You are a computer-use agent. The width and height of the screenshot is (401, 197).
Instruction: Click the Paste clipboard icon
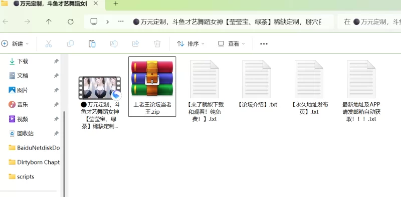(92, 44)
